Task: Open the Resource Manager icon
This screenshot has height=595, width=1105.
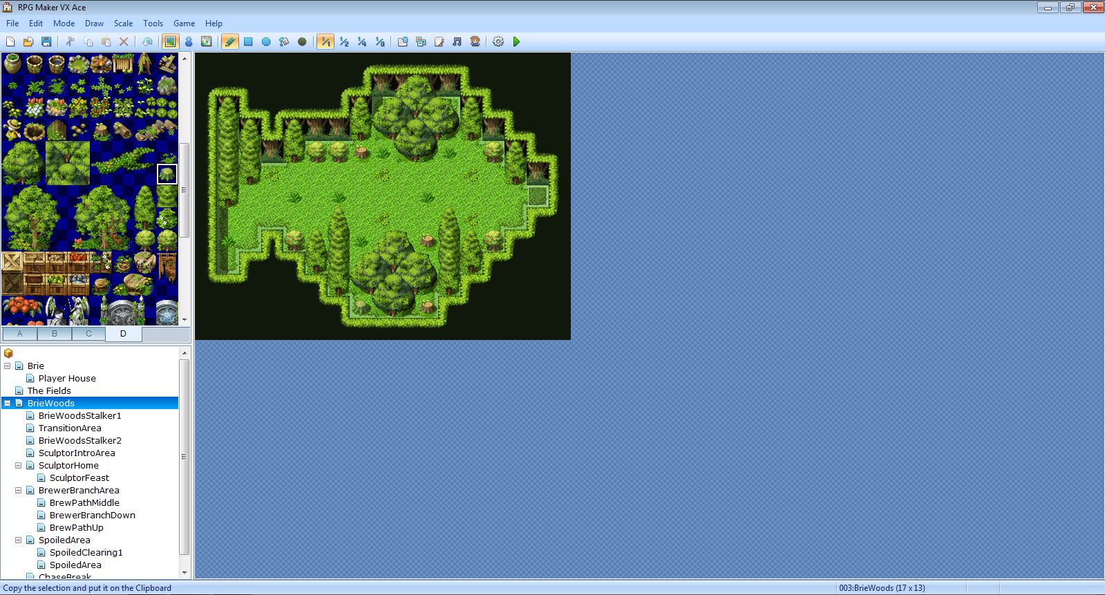Action: (421, 41)
